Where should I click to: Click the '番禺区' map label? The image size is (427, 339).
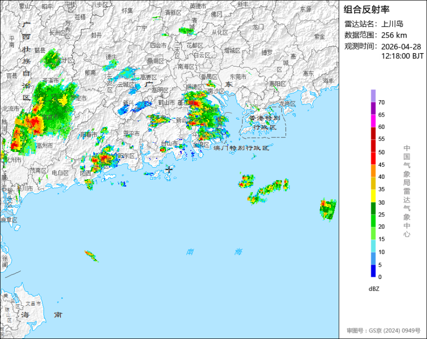pos(209,77)
